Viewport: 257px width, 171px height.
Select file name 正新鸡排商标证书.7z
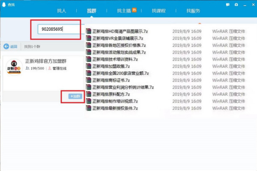111,80
